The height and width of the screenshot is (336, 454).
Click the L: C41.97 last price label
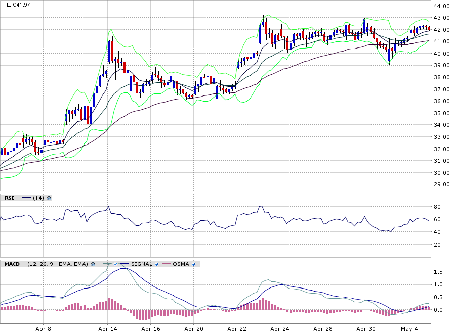pyautogui.click(x=18, y=5)
